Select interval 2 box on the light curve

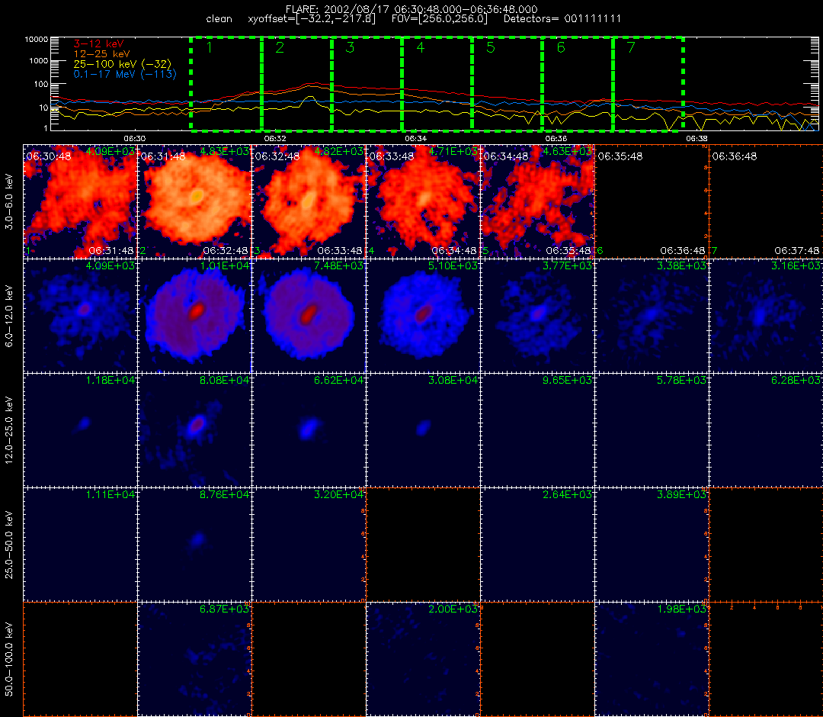[296, 83]
